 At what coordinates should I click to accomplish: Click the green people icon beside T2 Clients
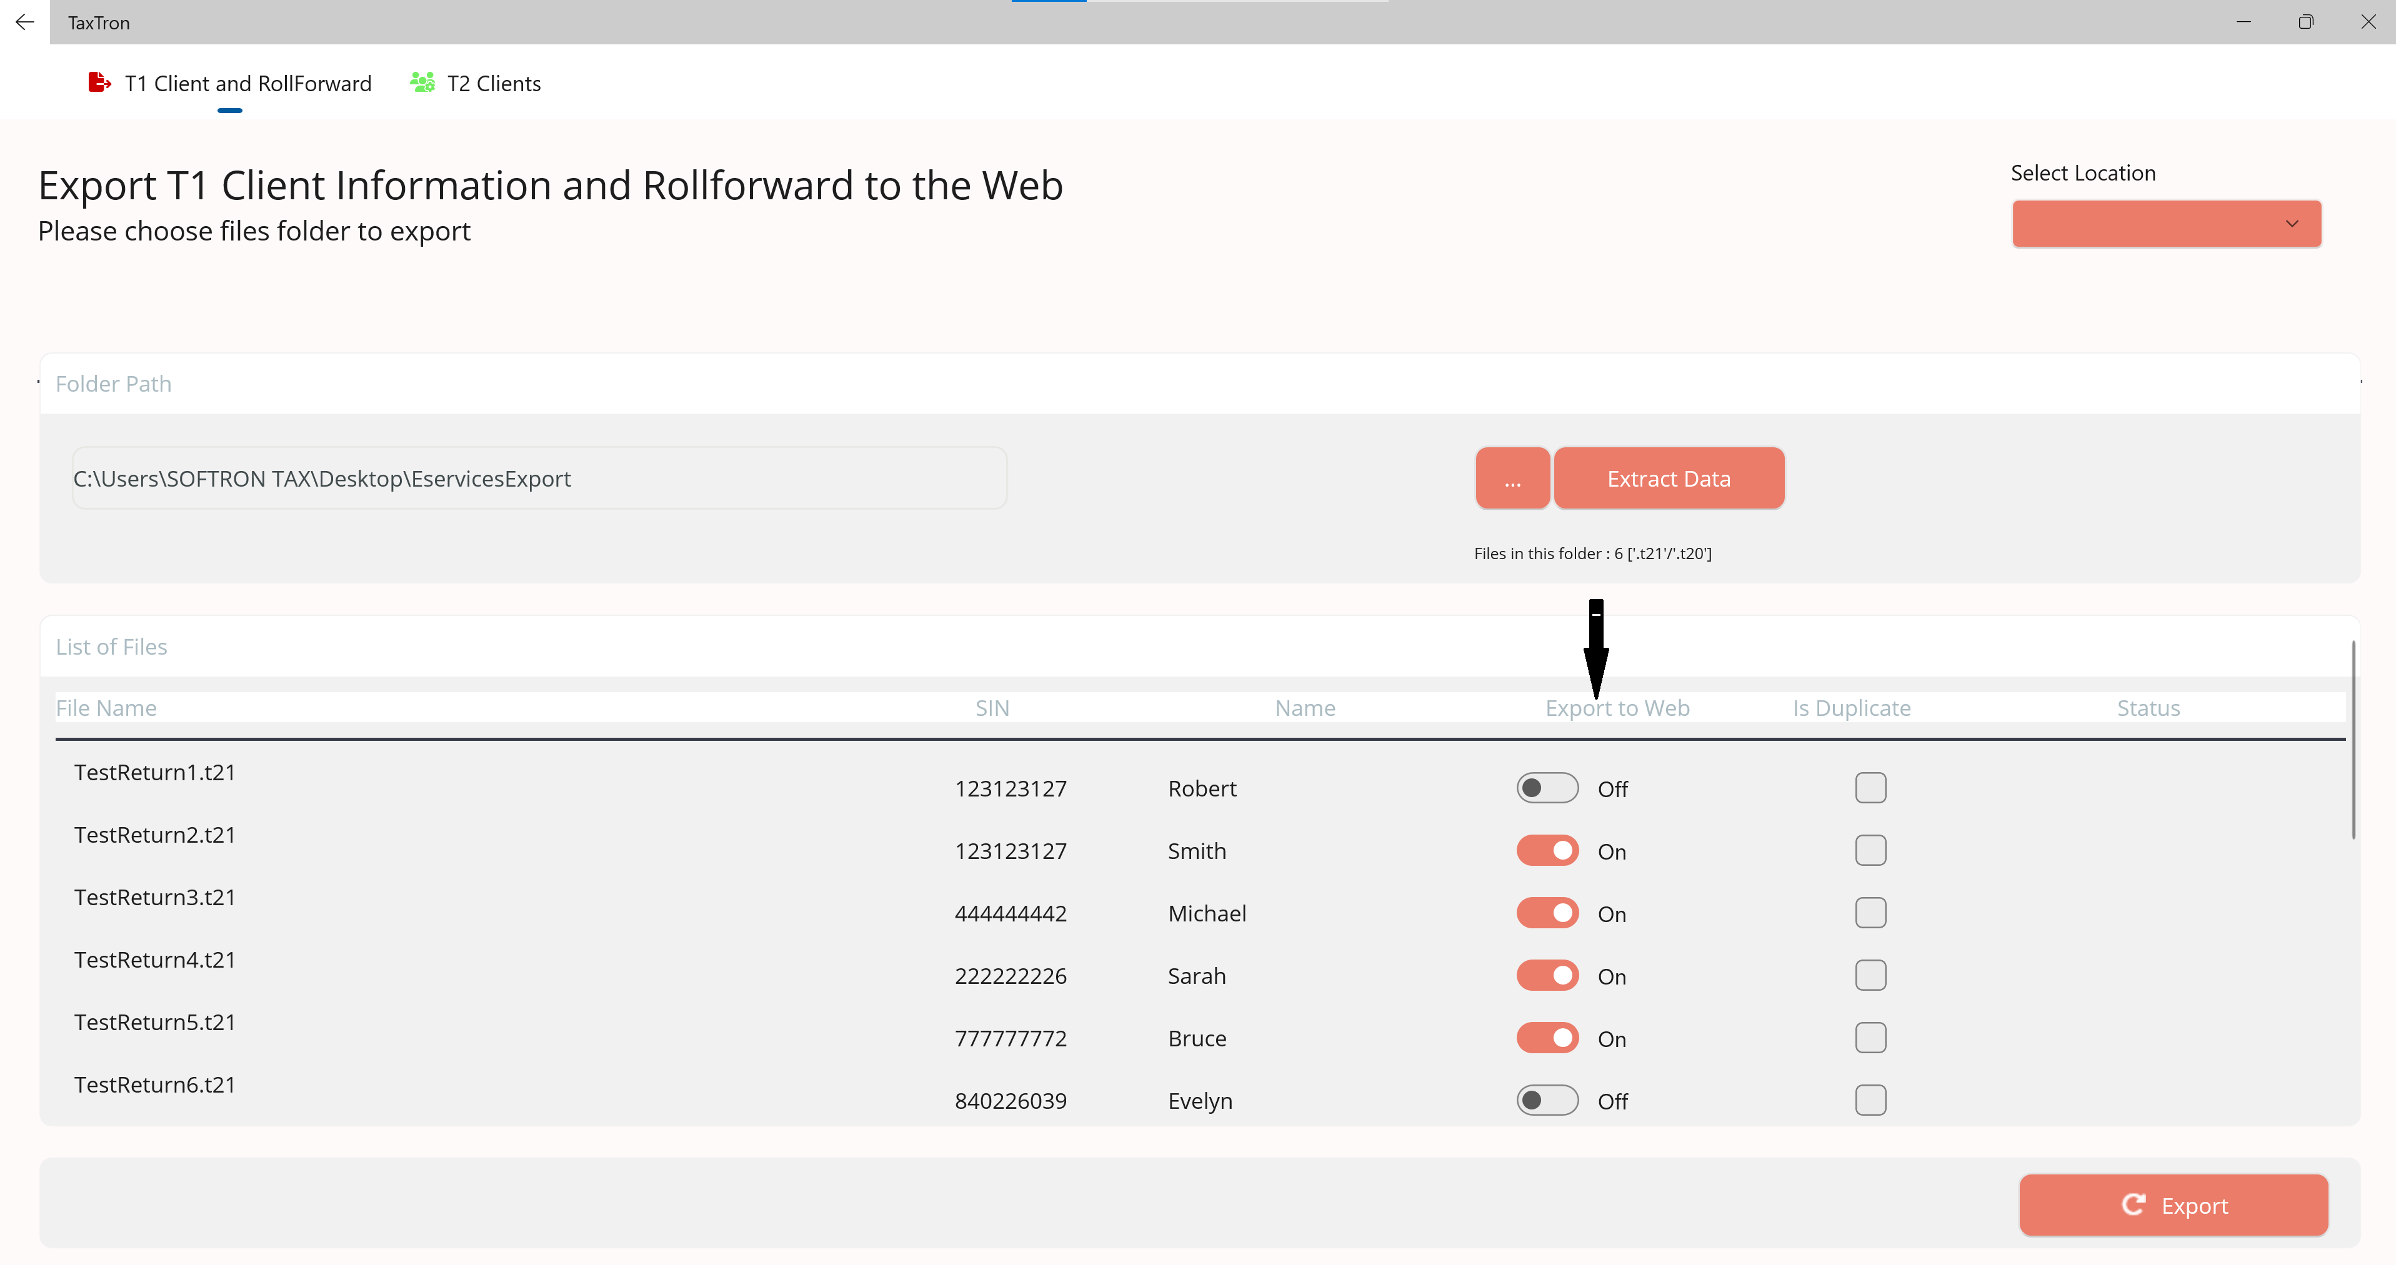pyautogui.click(x=422, y=82)
